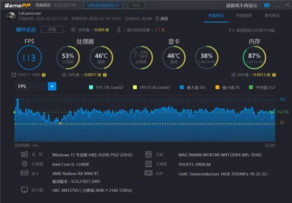Viewport: 292px width, 203px height.
Task: Click the memory 87% usage gauge
Action: point(255,58)
